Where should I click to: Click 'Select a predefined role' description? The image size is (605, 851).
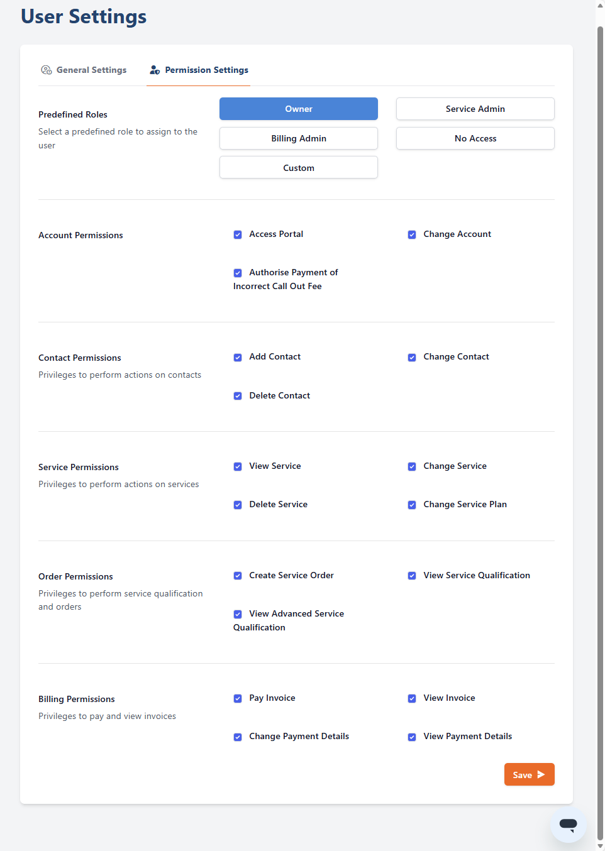coord(118,138)
